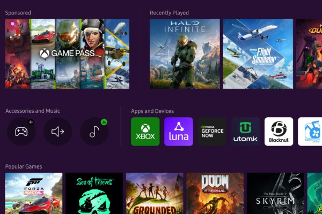
Task: Open the Grounded game tile
Action: (x=155, y=193)
